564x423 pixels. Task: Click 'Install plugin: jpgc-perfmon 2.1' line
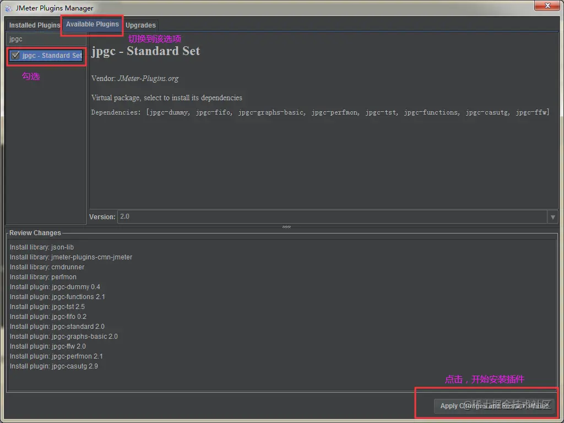pyautogui.click(x=56, y=356)
